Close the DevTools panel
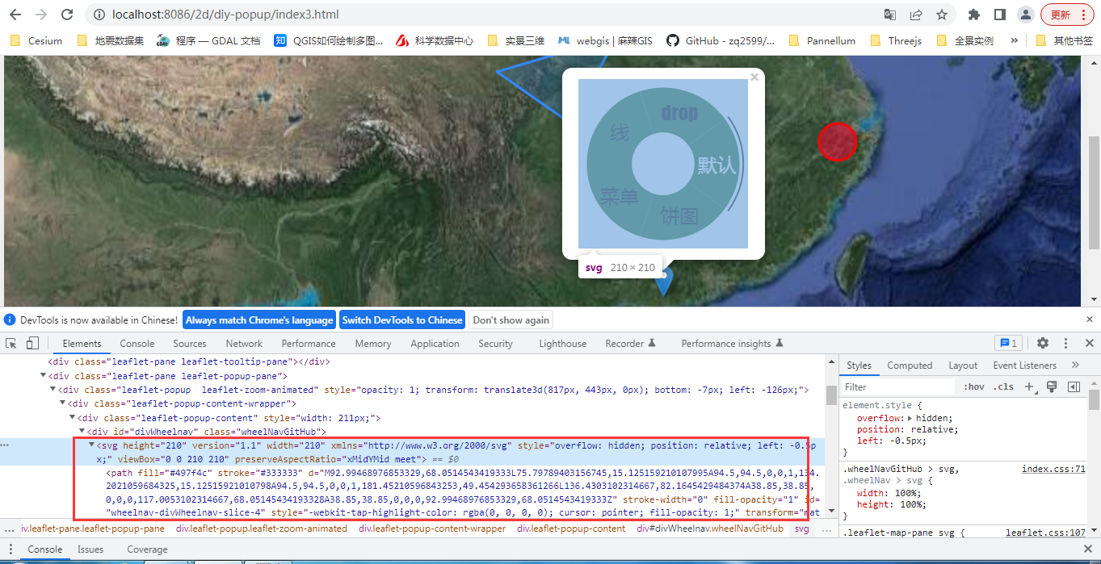This screenshot has width=1101, height=564. click(1089, 343)
